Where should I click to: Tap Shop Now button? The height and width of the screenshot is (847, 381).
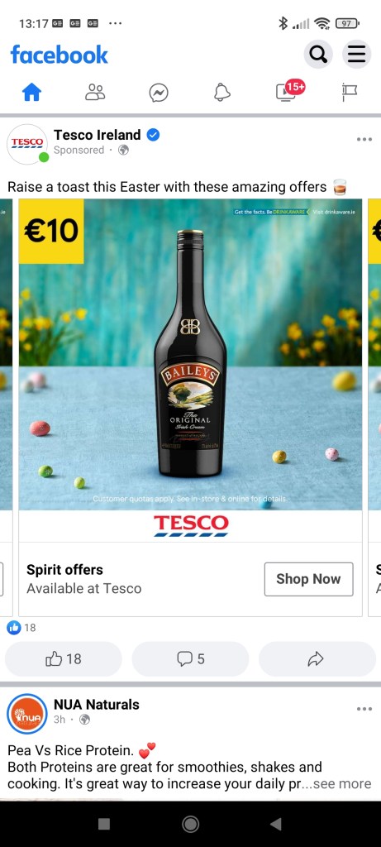tap(309, 579)
